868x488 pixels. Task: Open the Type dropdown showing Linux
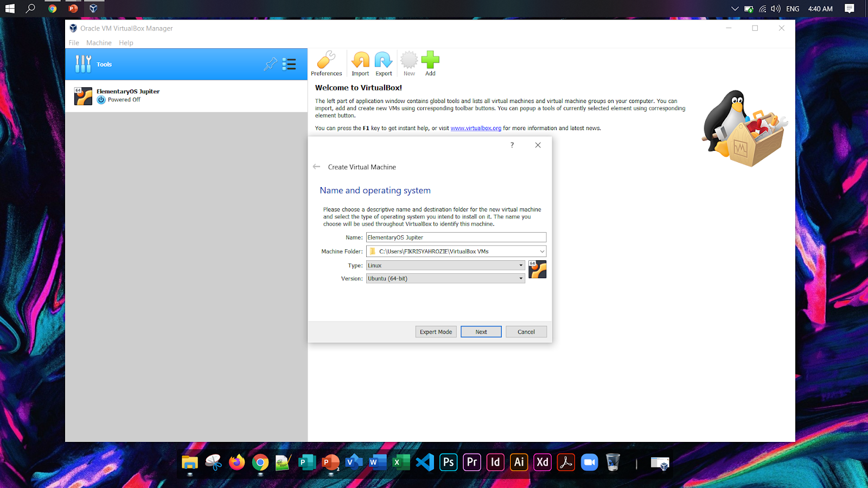coord(445,266)
